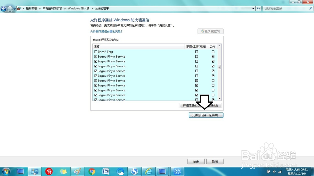Go back with the blue Back arrow
314x176 pixels.
pyautogui.click(x=3, y=8)
